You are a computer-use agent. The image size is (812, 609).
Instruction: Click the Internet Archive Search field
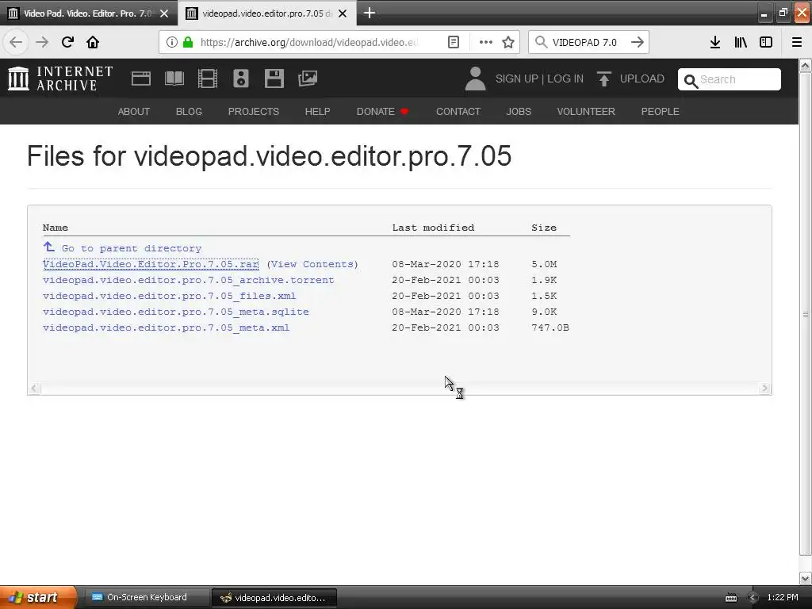point(730,79)
